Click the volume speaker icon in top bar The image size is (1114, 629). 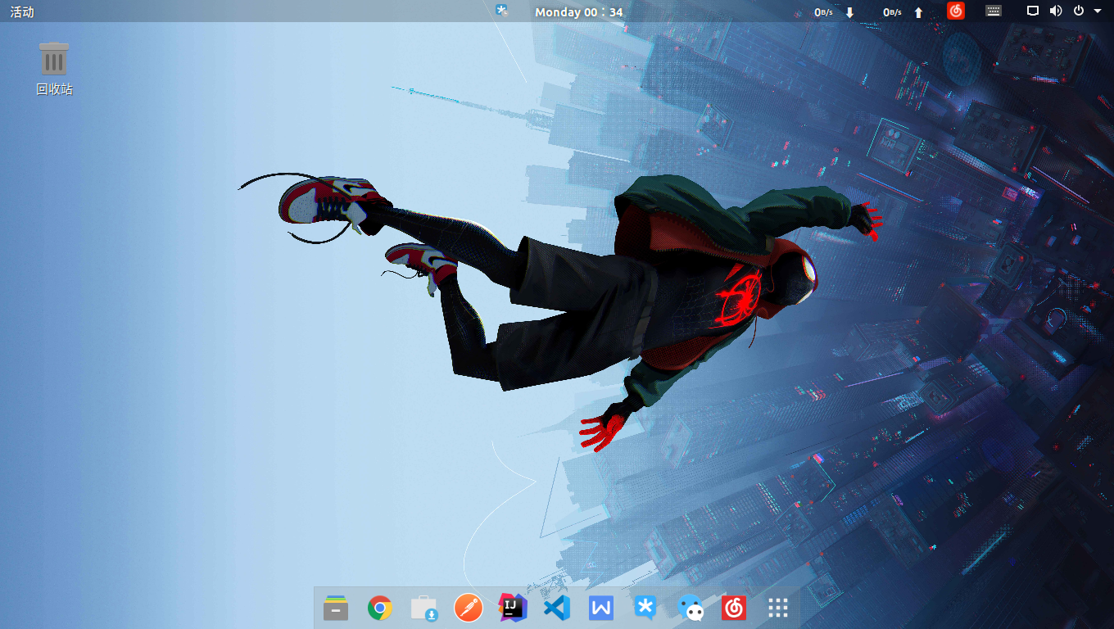pos(1056,11)
